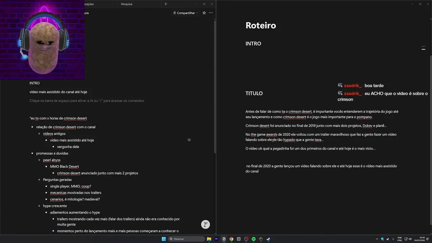Click the potato avatar webcam overlay
This screenshot has width=432, height=243.
pyautogui.click(x=43, y=39)
